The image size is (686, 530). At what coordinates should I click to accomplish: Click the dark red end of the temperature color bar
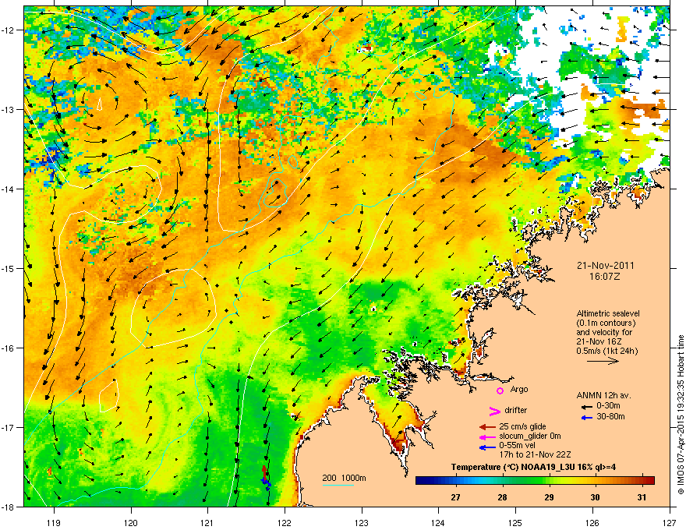pyautogui.click(x=651, y=480)
